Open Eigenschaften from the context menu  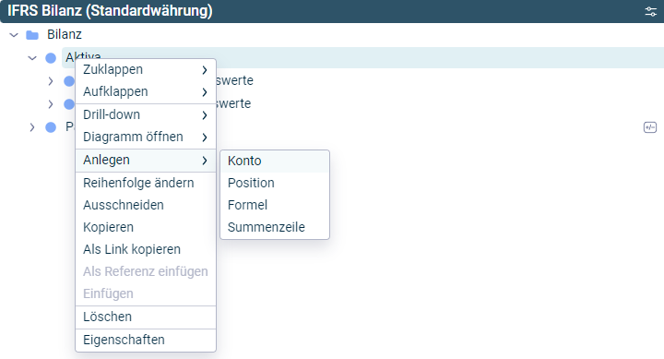[146, 340]
